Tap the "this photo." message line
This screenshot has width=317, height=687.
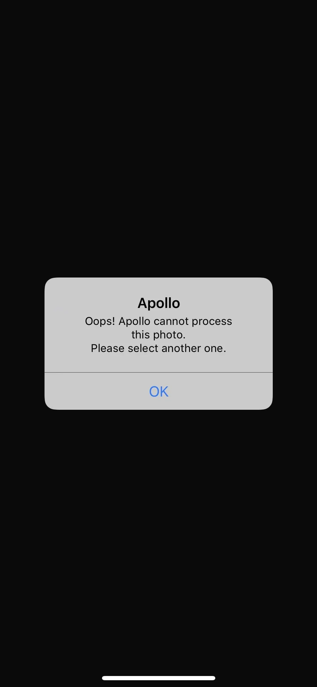click(159, 335)
